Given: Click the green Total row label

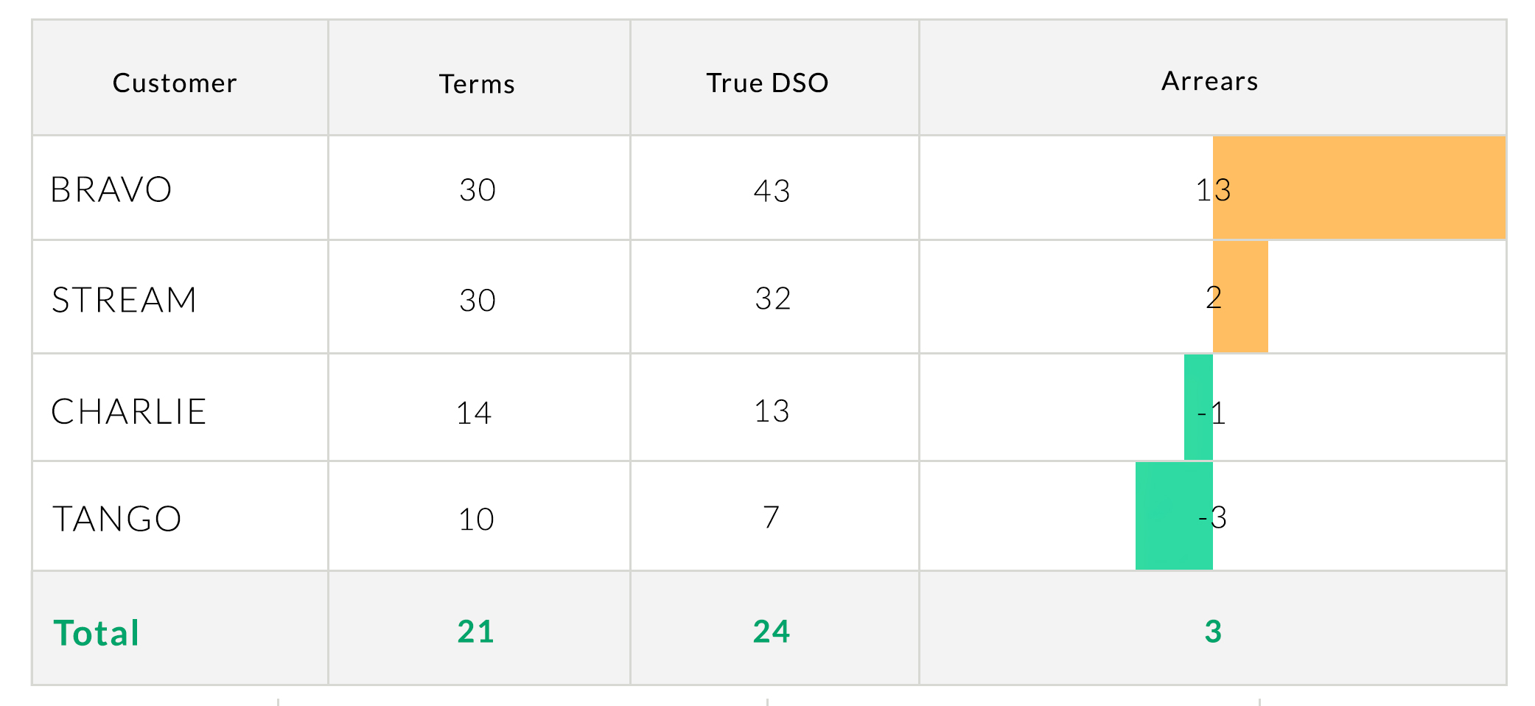Looking at the screenshot, I should pos(97,633).
